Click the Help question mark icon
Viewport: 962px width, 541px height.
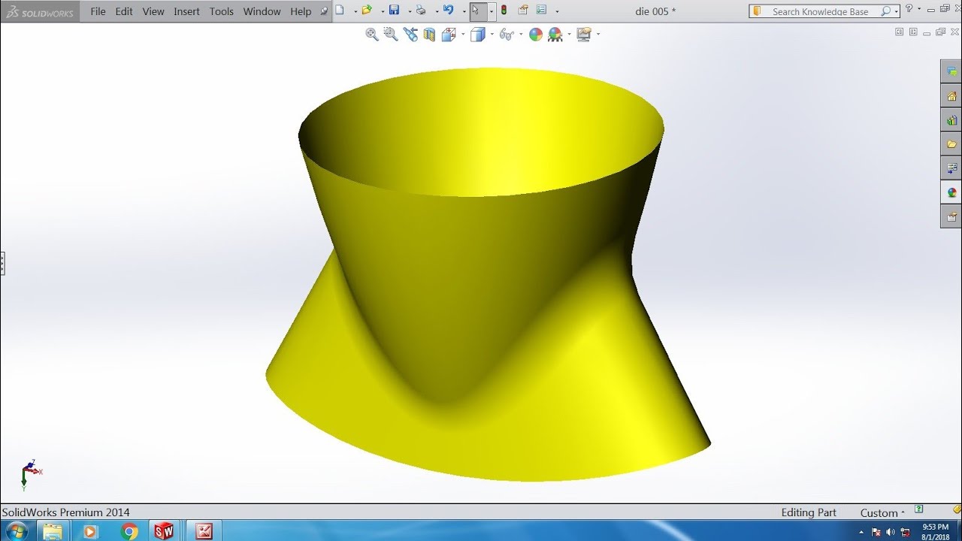point(909,9)
